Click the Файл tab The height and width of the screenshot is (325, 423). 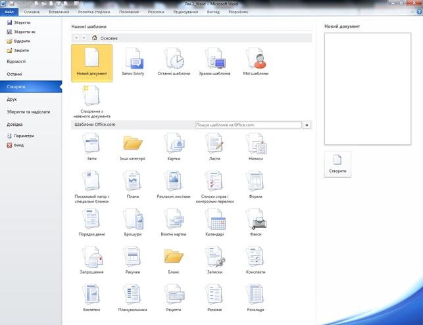[9, 12]
